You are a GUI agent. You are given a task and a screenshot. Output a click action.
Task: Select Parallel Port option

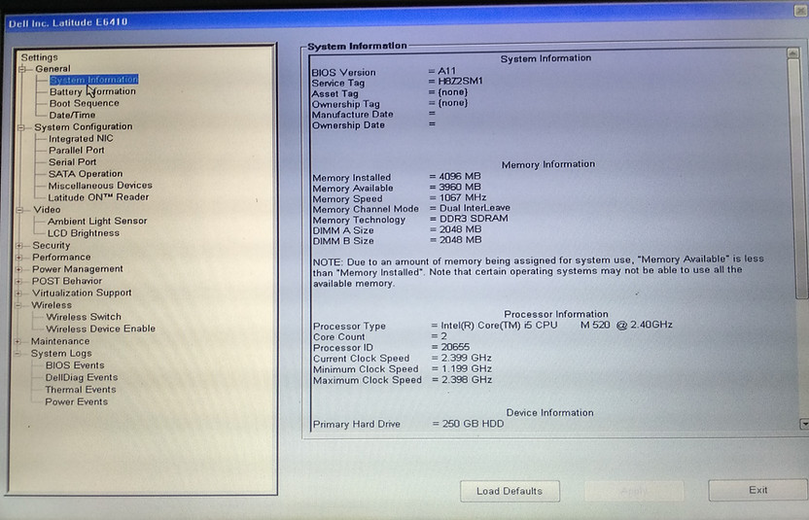coord(77,150)
